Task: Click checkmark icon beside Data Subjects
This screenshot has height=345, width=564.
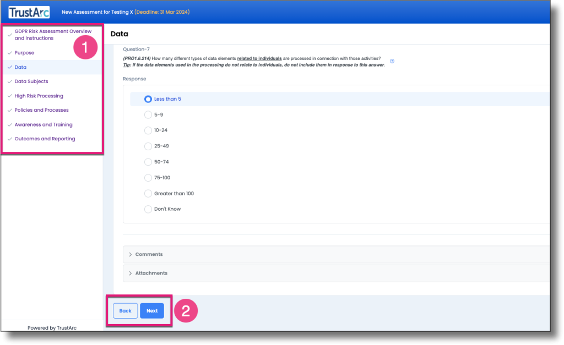Action: point(10,81)
